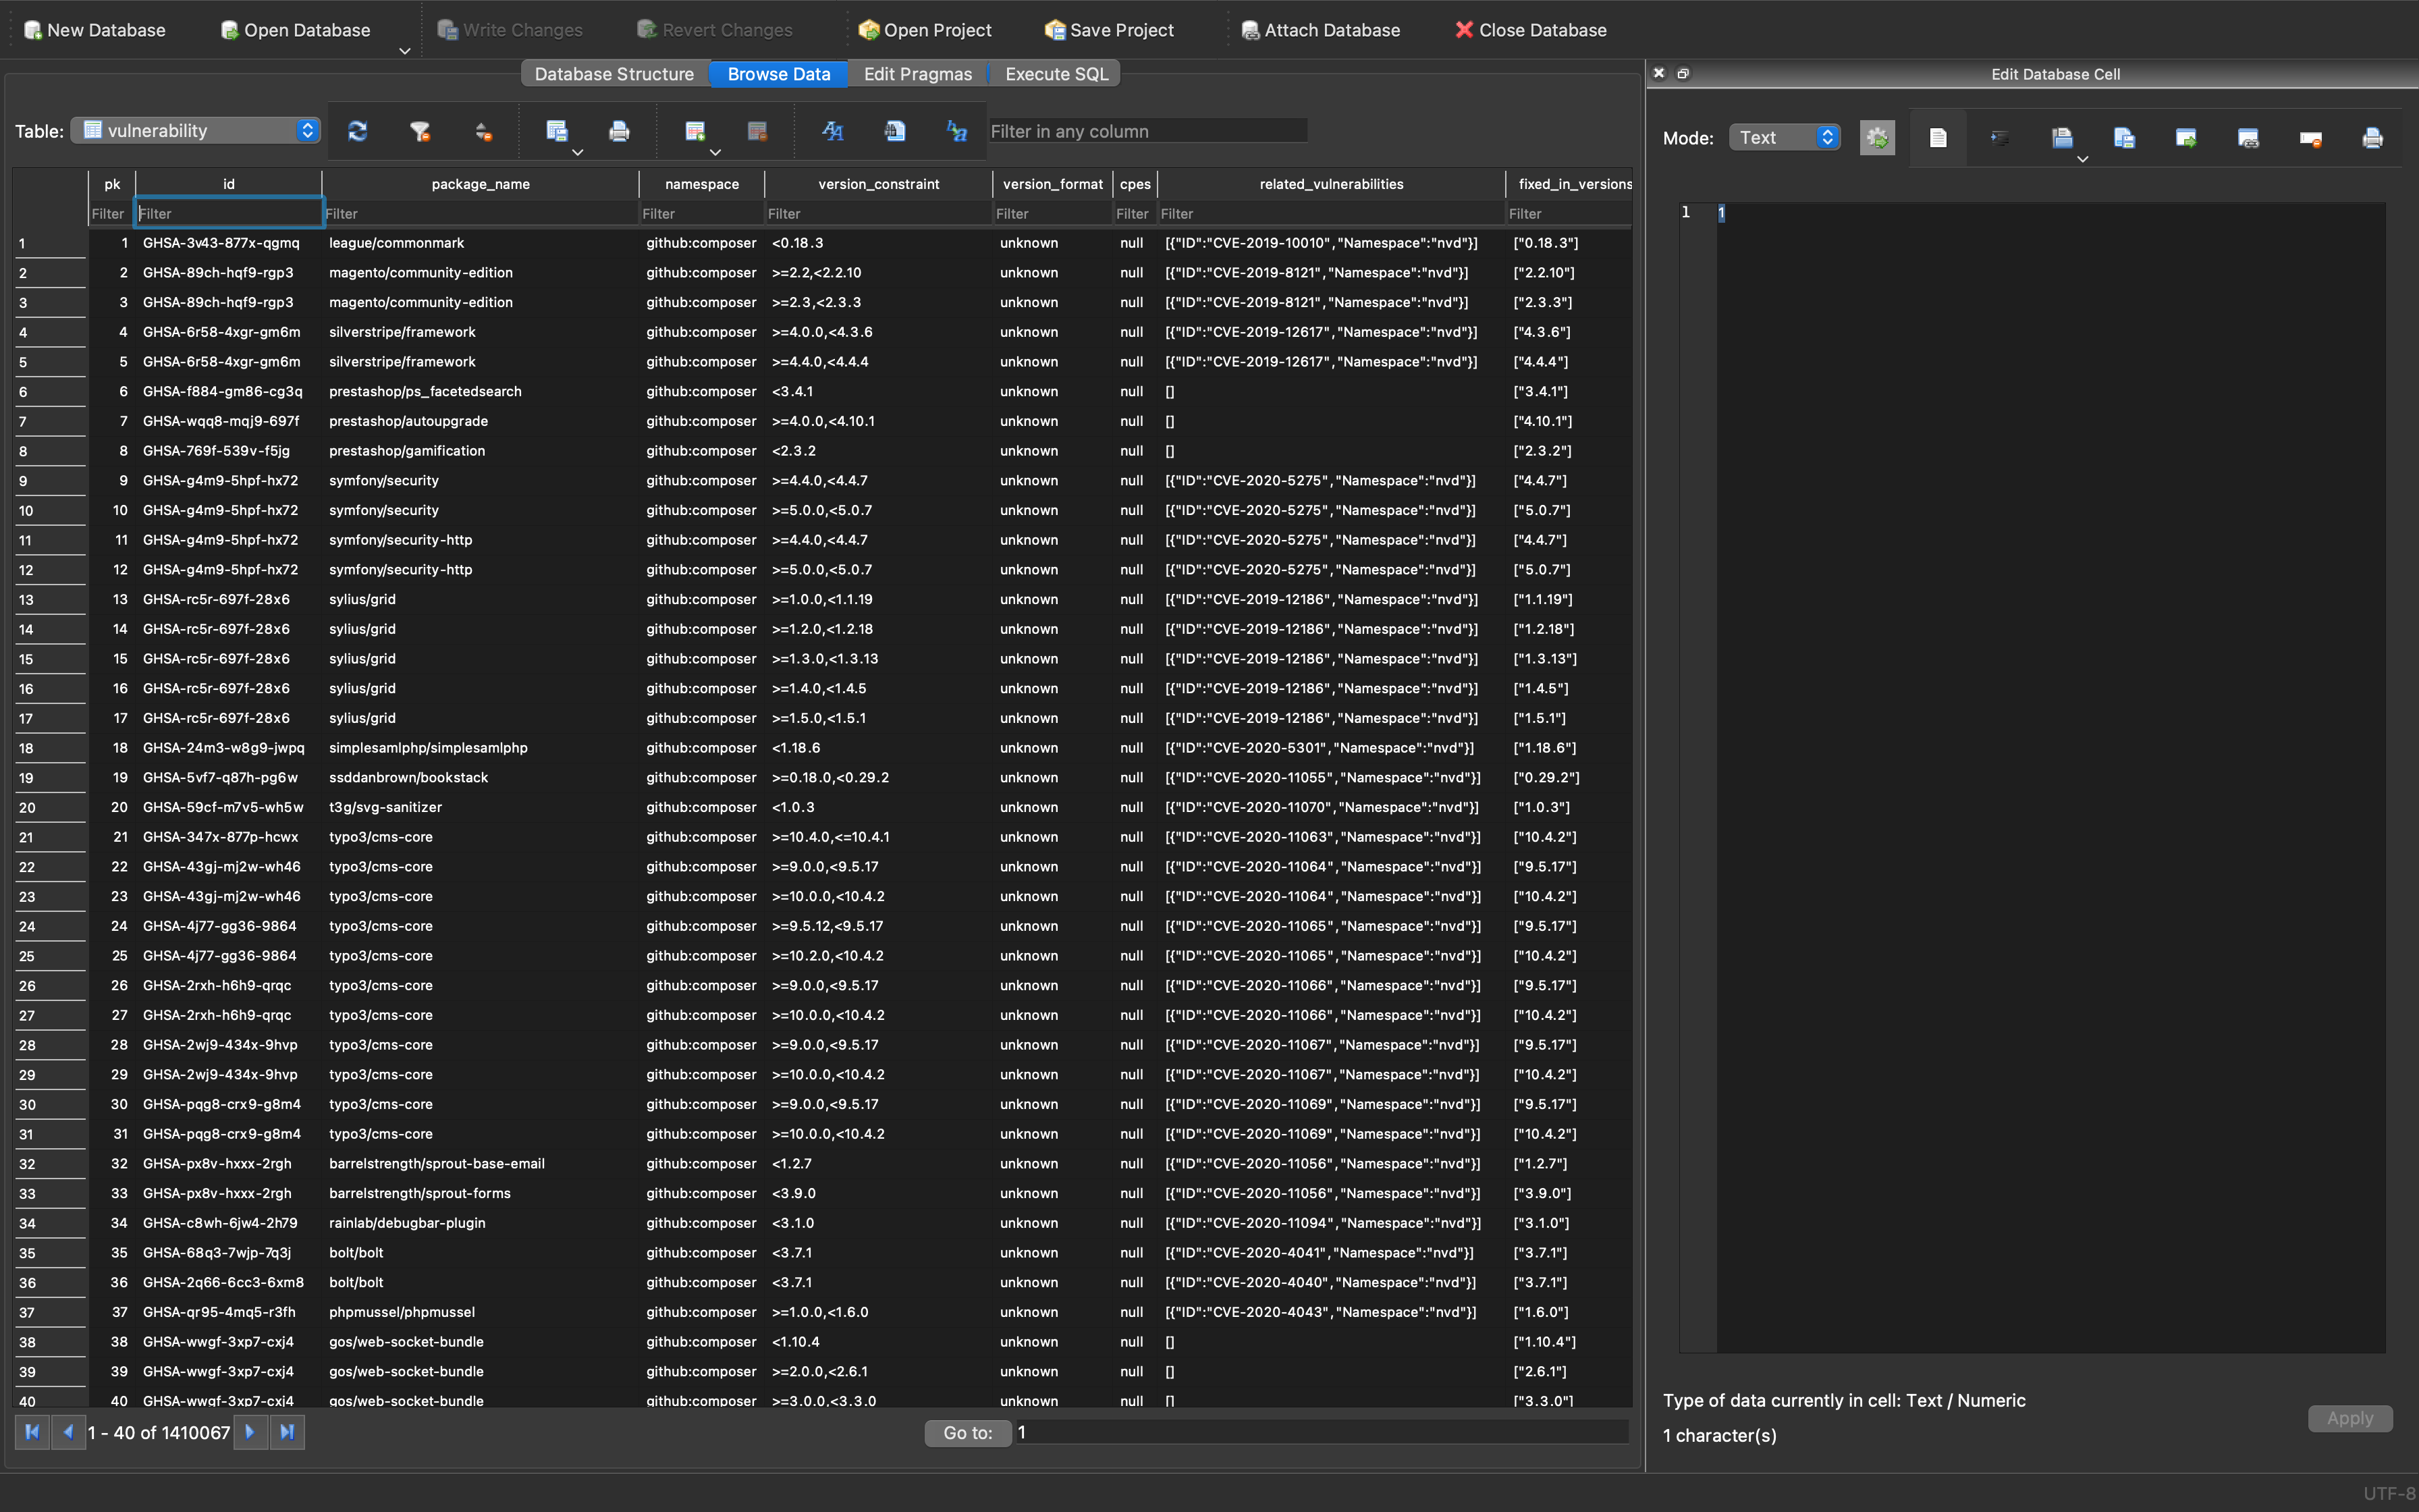Print the cell contents
Viewport: 2419px width, 1512px height.
[2371, 138]
